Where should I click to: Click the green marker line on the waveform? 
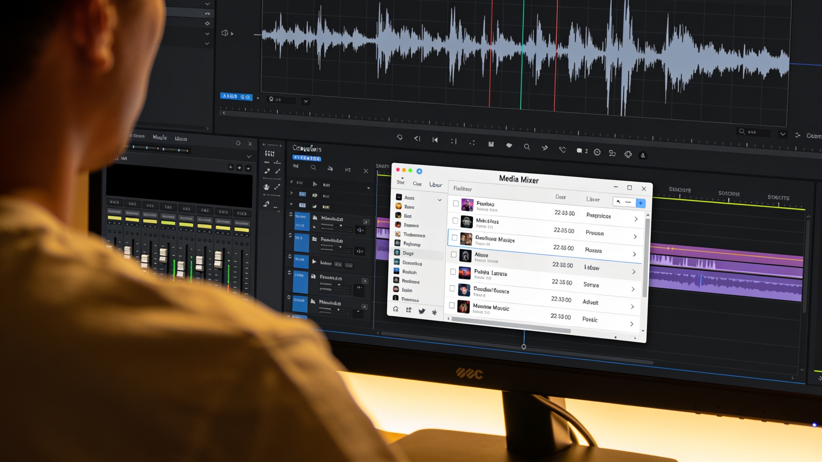pos(522,55)
